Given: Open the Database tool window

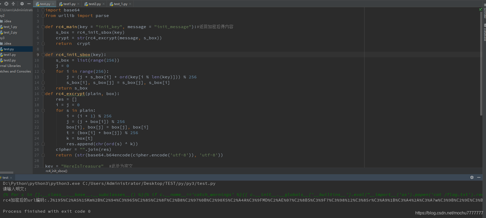Looking at the screenshot, I should click(484, 32).
